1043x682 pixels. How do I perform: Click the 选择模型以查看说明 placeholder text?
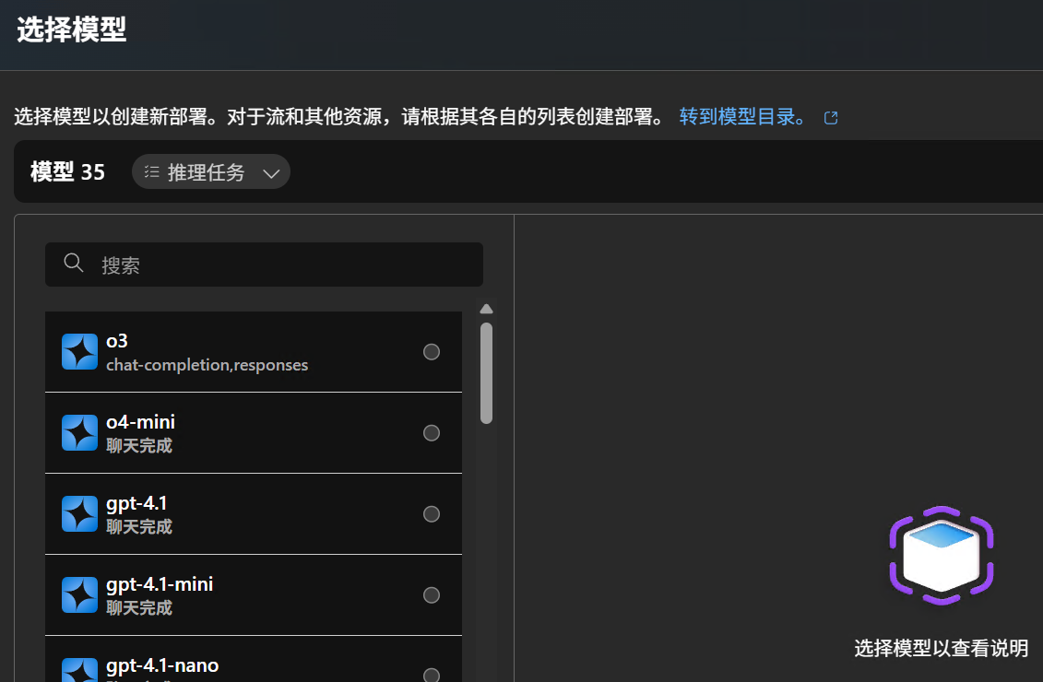(942, 648)
